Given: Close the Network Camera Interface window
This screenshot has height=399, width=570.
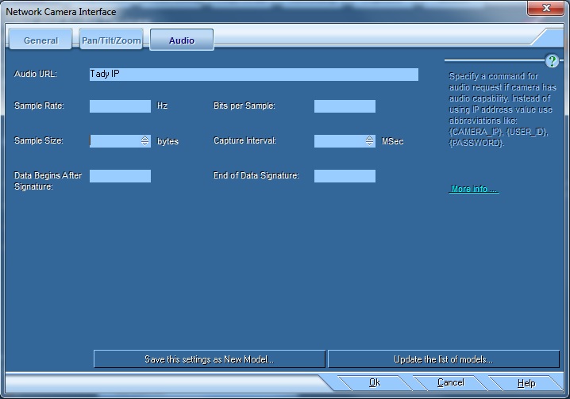Looking at the screenshot, I should pyautogui.click(x=545, y=8).
